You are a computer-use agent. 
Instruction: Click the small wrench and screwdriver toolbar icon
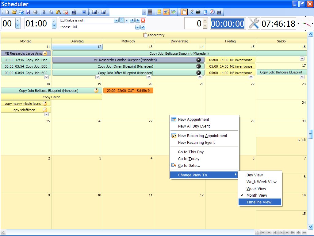191,12
